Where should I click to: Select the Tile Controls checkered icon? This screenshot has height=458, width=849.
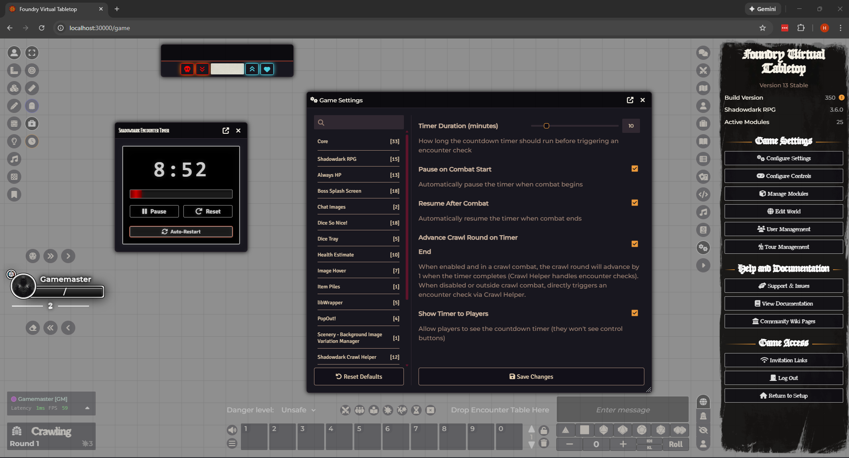(14, 177)
